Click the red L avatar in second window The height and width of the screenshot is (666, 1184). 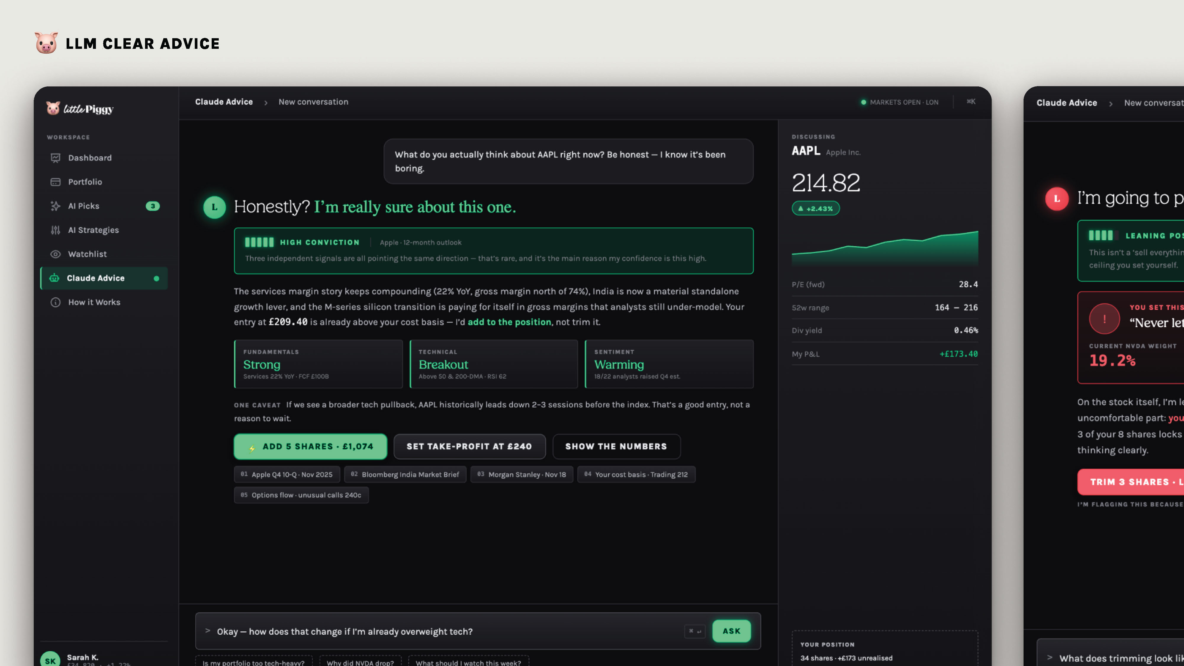point(1057,199)
